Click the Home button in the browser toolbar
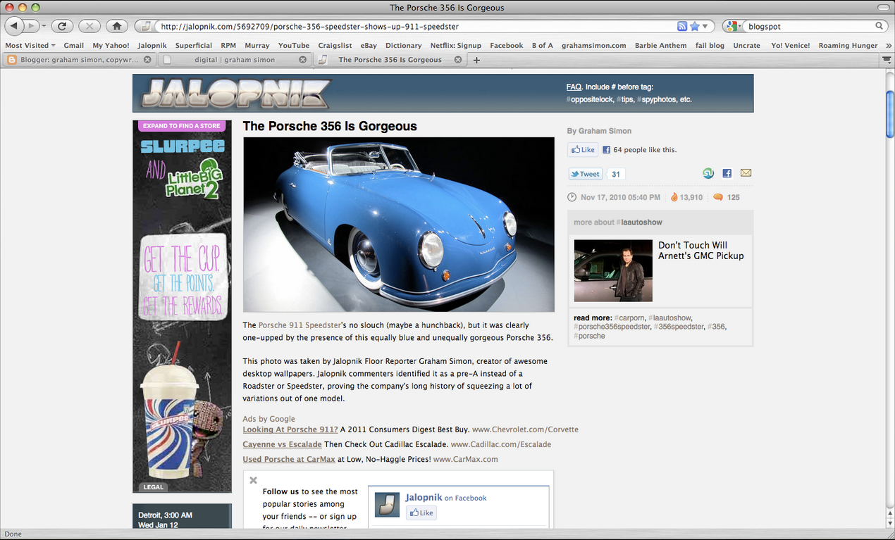895x540 pixels. 116,25
